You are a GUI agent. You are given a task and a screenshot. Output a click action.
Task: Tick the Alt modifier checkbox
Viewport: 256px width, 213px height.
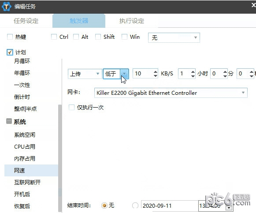click(76, 37)
